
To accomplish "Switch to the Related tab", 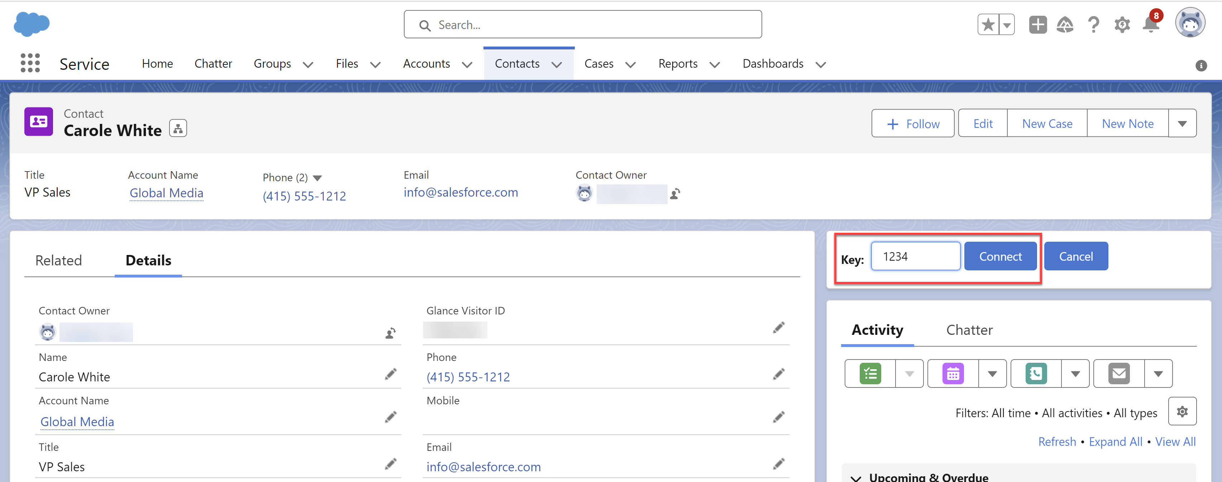I will pos(58,260).
